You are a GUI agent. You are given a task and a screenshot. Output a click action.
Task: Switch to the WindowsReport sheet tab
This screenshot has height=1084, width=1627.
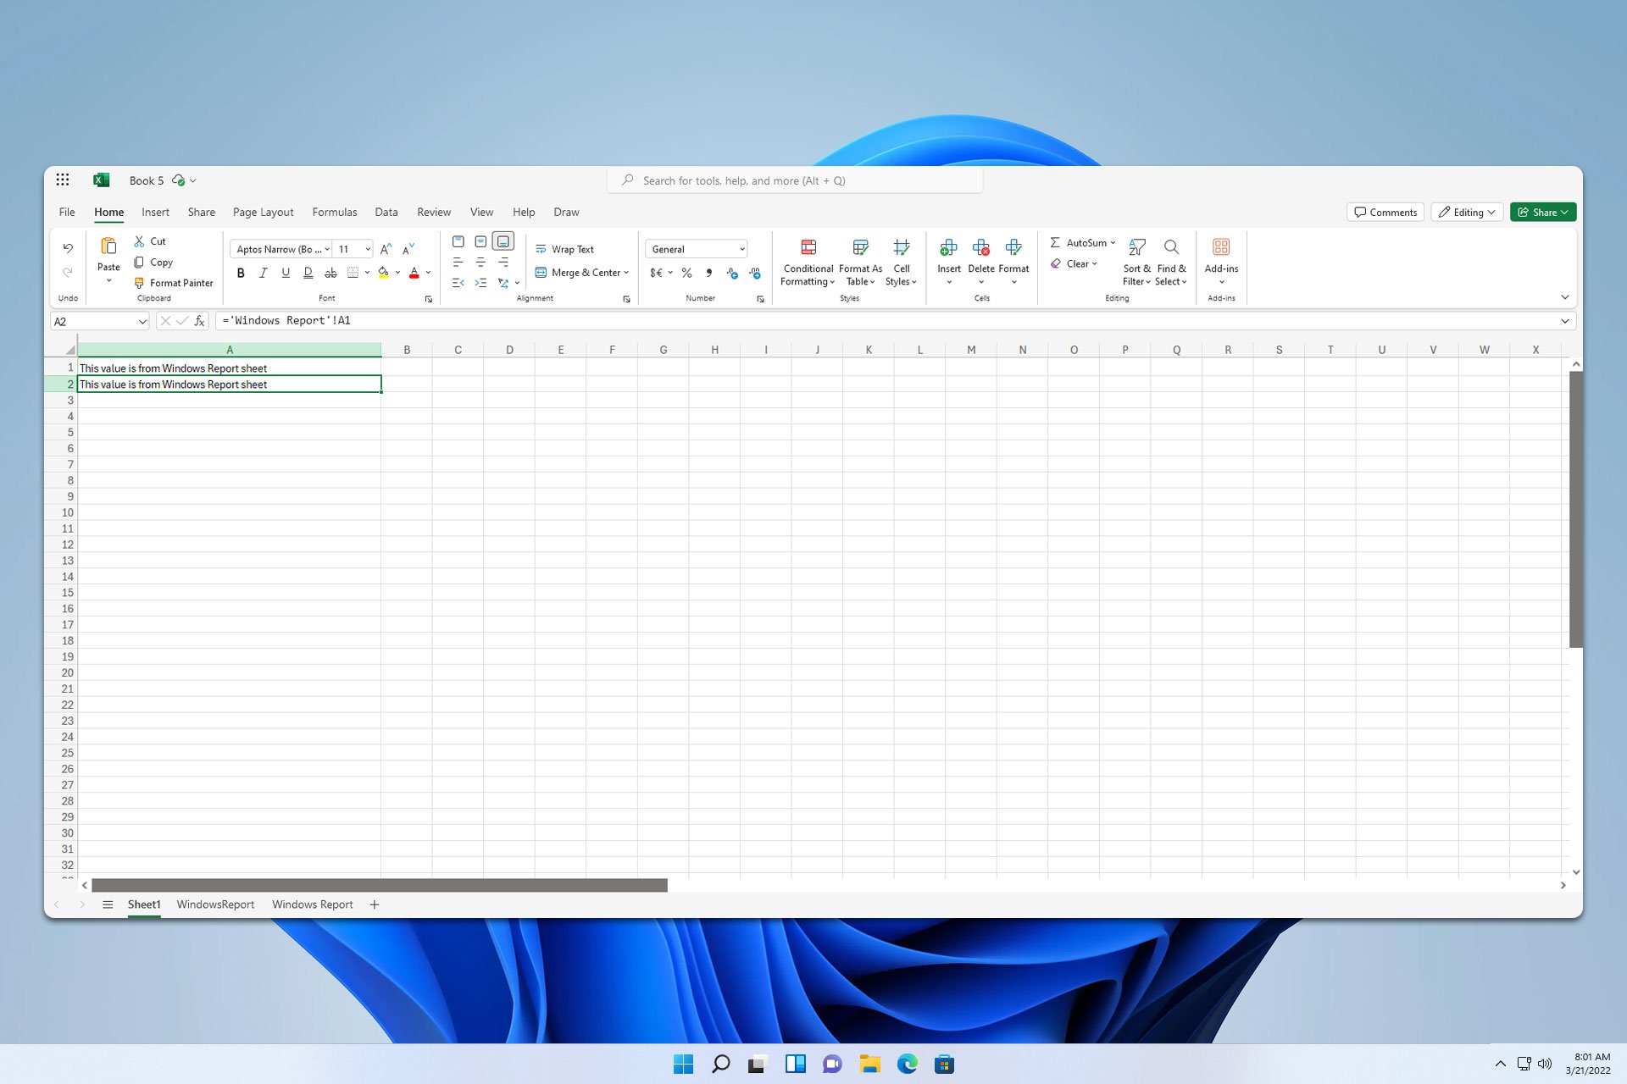pyautogui.click(x=215, y=904)
